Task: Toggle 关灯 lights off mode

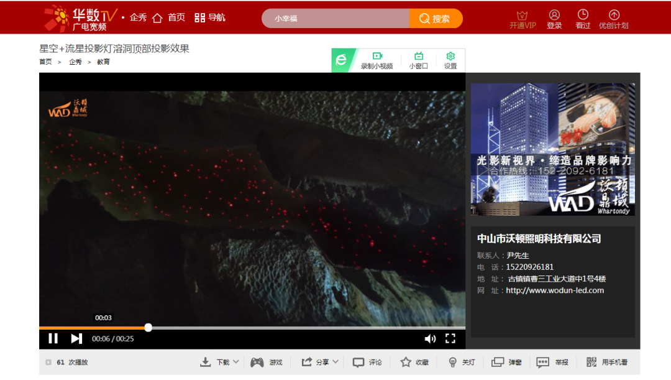Action: click(x=461, y=363)
